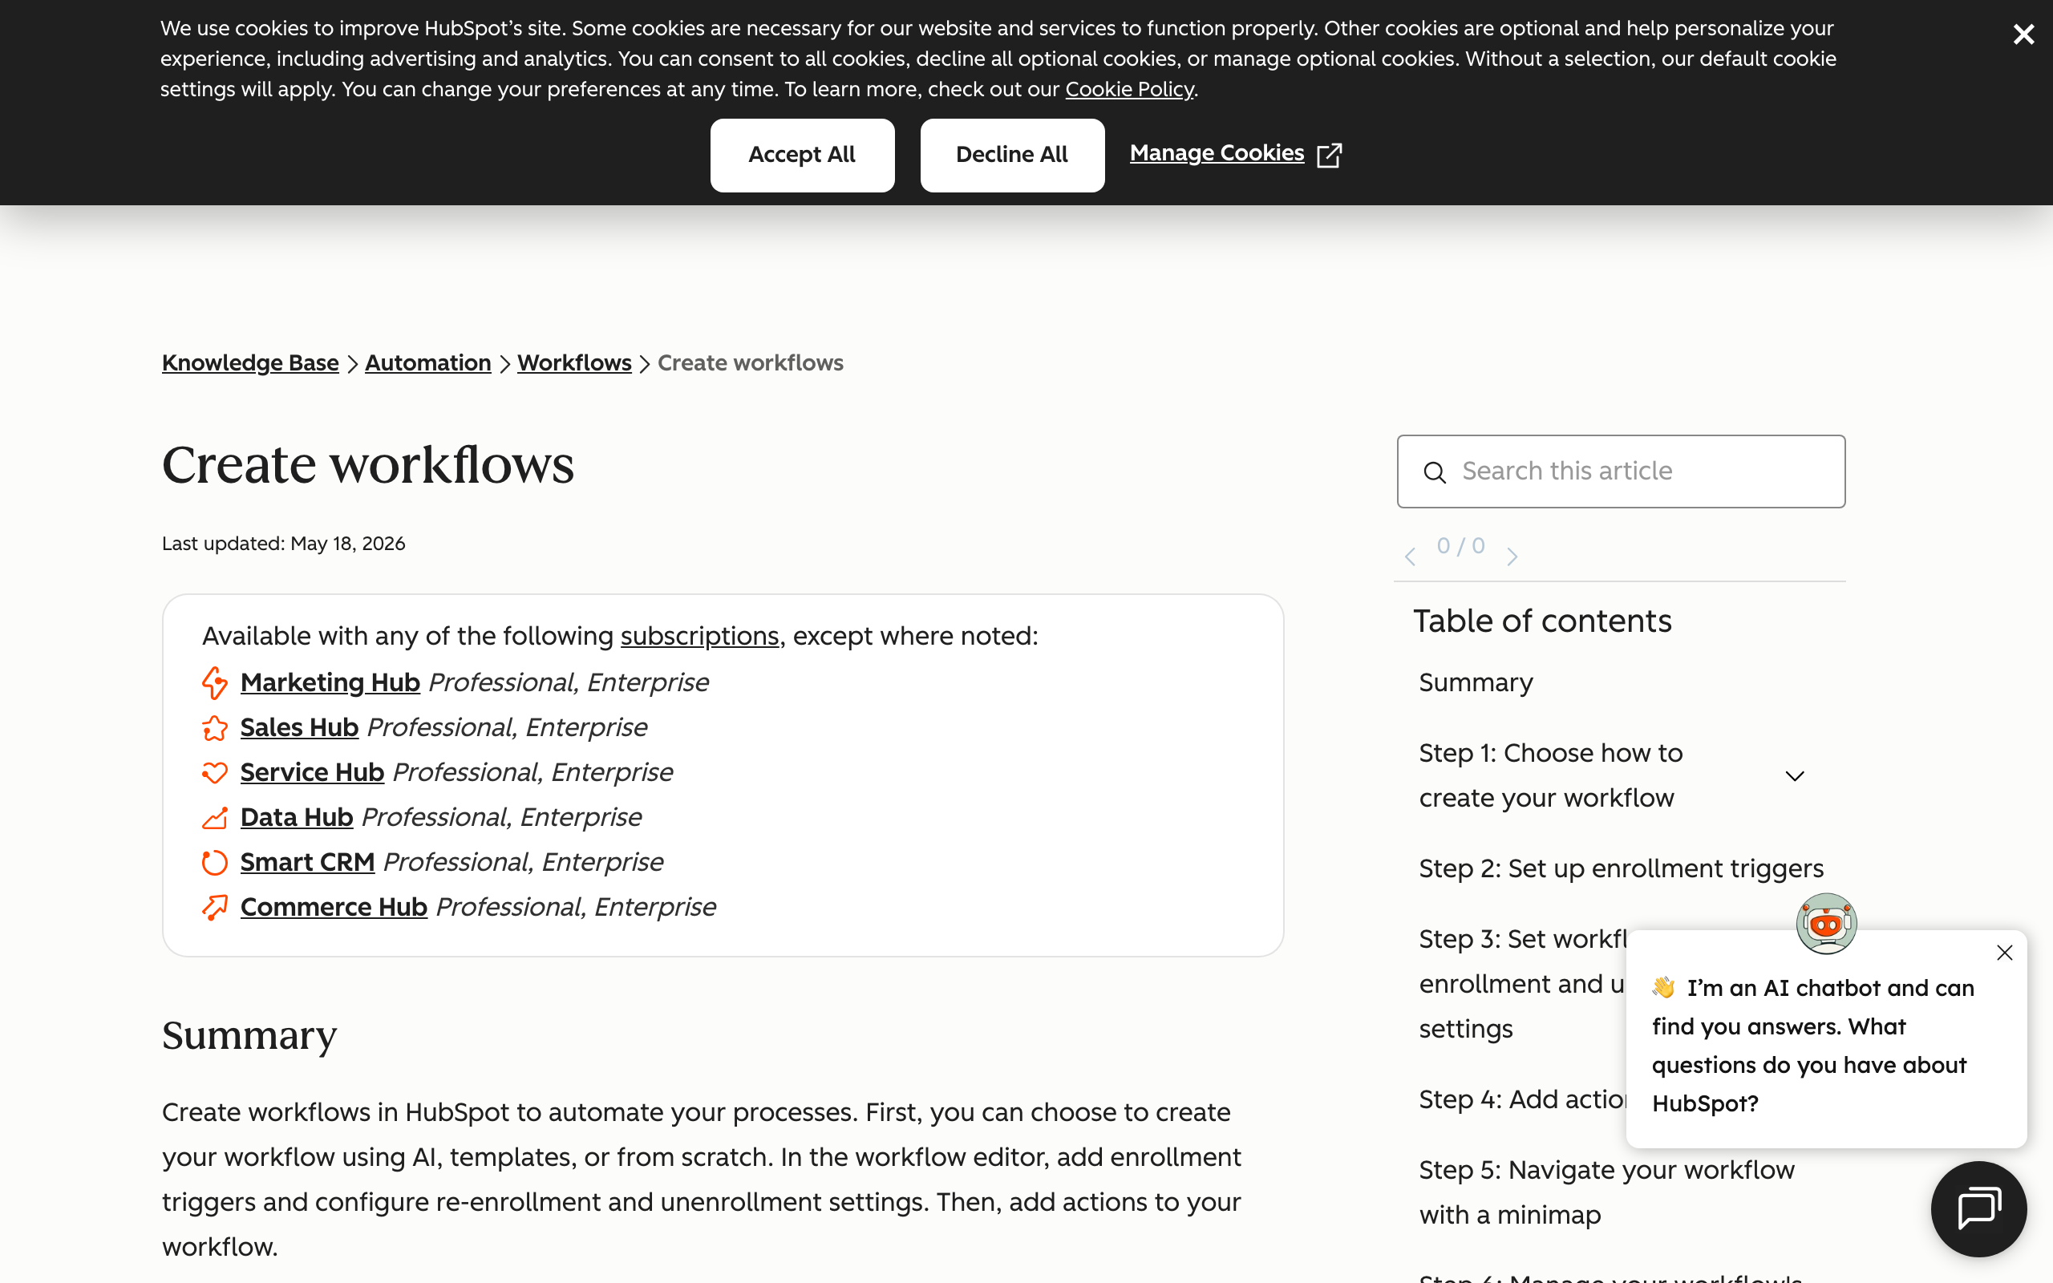This screenshot has height=1283, width=2053.
Task: Go to next search result arrow
Action: (x=1512, y=557)
